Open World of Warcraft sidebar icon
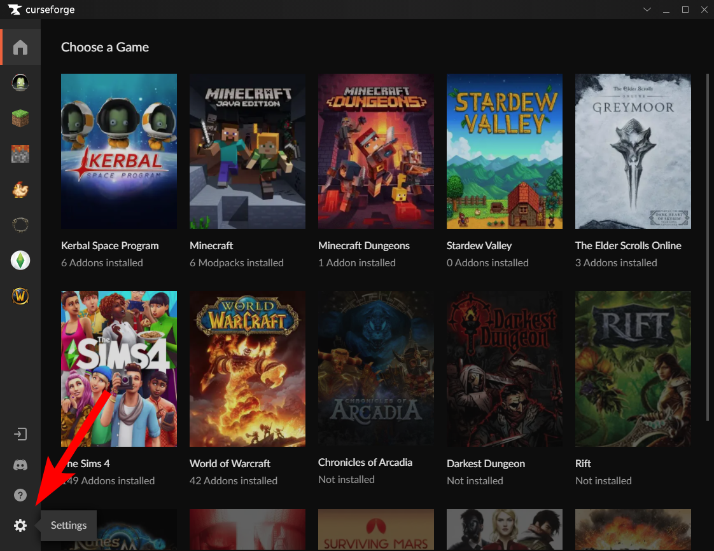This screenshot has width=714, height=551. pyautogui.click(x=20, y=296)
